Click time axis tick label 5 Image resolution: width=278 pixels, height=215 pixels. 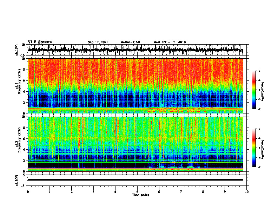click(137, 192)
